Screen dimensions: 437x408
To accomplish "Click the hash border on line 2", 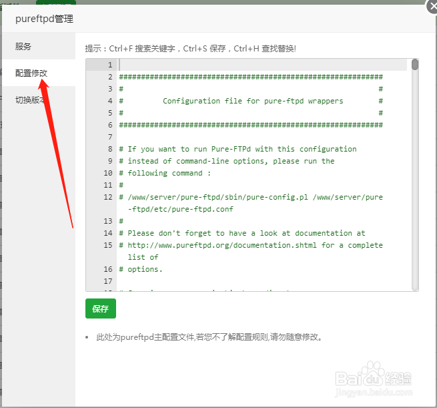I will point(251,77).
